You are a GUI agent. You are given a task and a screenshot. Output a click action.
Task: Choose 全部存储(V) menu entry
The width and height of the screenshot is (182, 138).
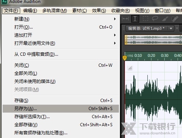[x=61, y=125]
